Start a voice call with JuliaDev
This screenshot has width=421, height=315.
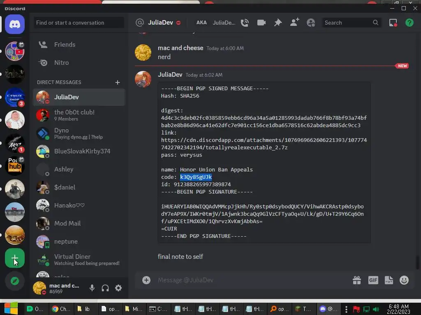click(245, 23)
